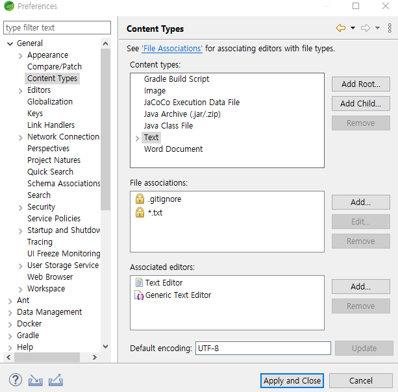The width and height of the screenshot is (398, 392).
Task: Click Add... next to File associations
Action: click(x=361, y=202)
